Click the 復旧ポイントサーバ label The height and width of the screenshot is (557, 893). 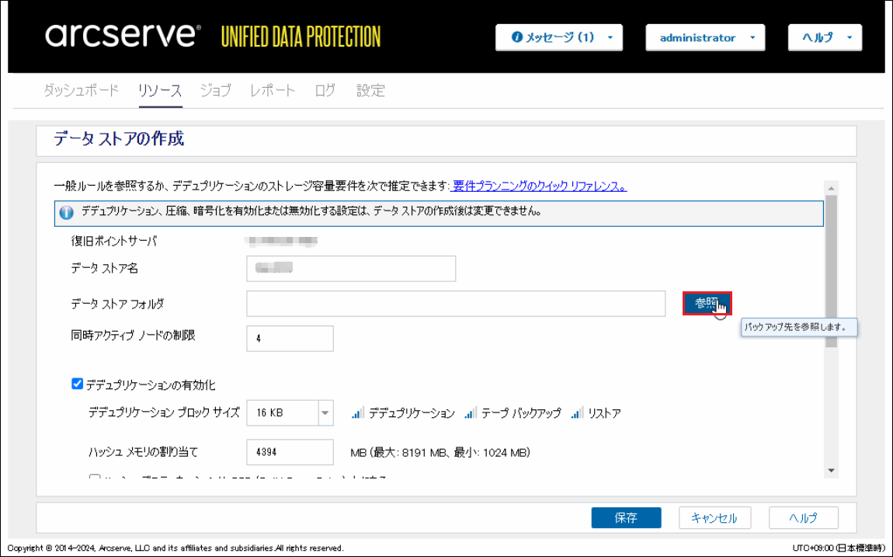pyautogui.click(x=114, y=241)
